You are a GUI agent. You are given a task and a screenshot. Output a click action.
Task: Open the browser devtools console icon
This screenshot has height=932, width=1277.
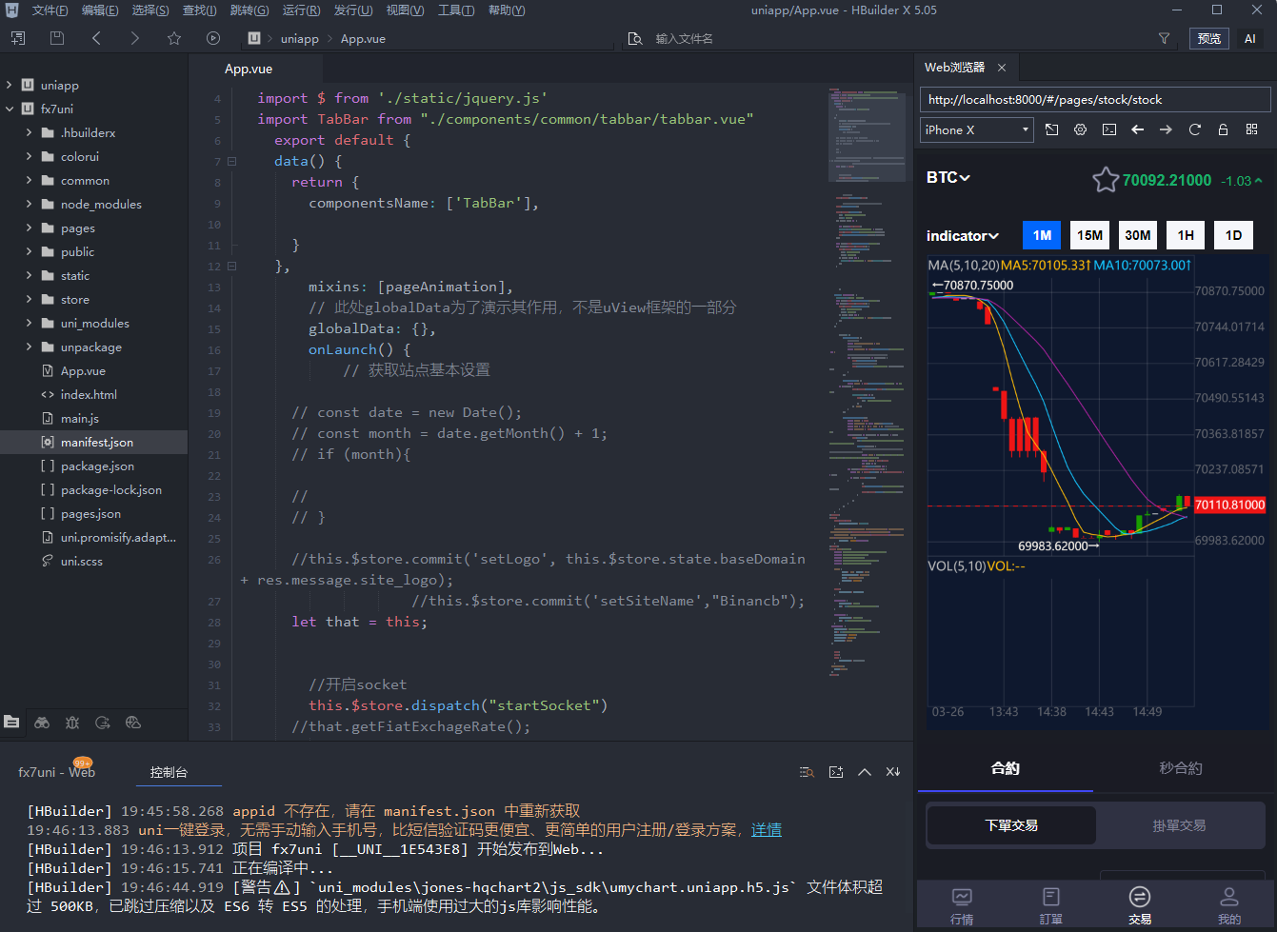pyautogui.click(x=1109, y=129)
